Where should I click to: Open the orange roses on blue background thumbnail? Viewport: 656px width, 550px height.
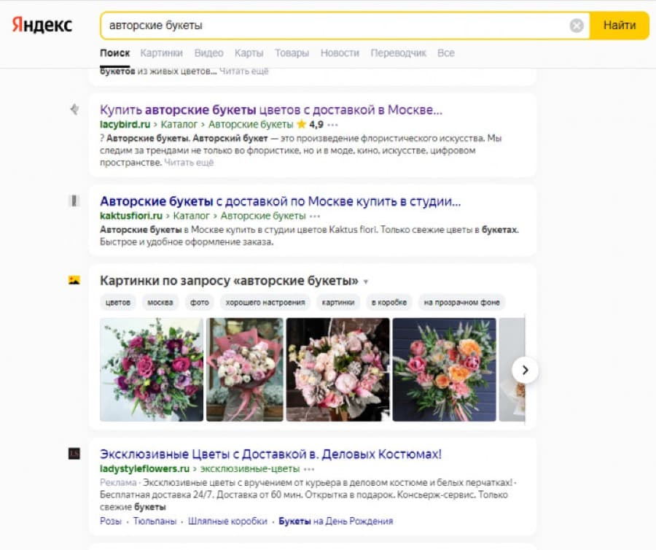[445, 370]
